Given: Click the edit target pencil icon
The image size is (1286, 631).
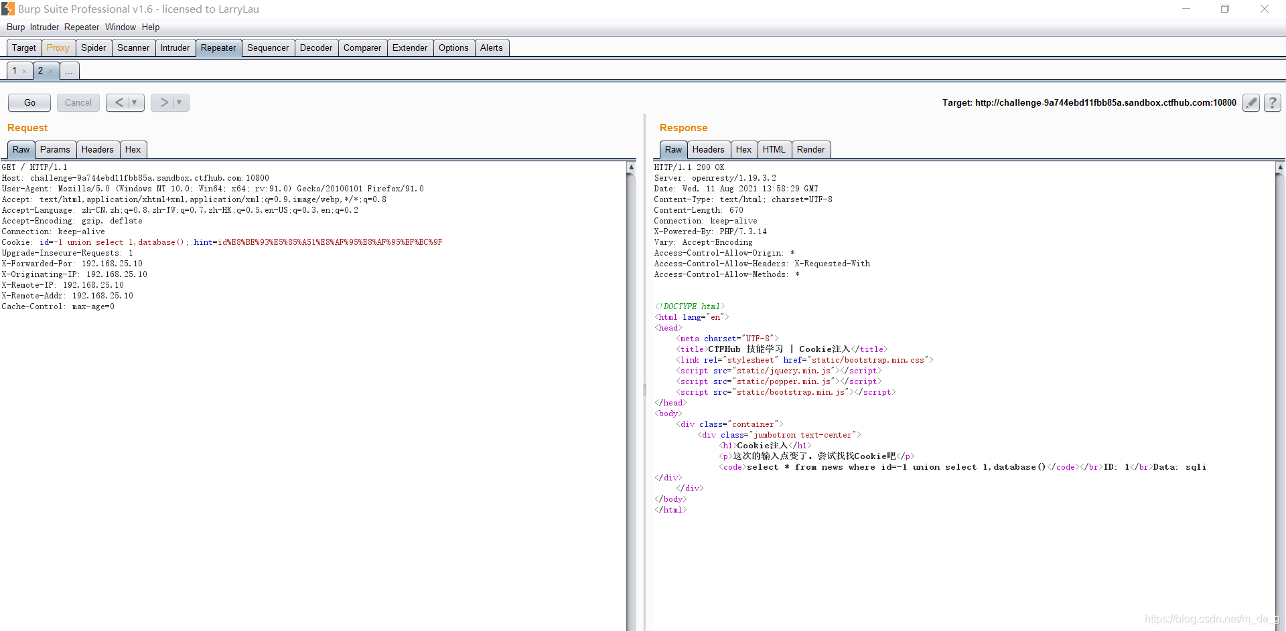Looking at the screenshot, I should click(1251, 102).
